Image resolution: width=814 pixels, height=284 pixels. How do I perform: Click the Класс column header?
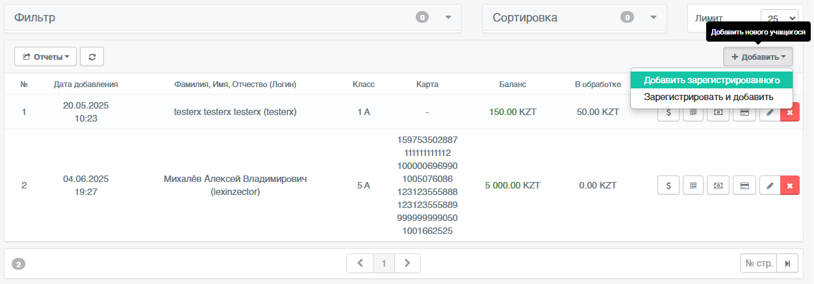click(364, 84)
